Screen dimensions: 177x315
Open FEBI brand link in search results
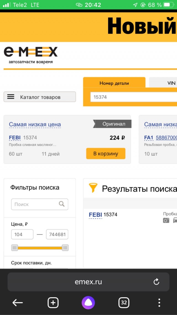coord(95,215)
